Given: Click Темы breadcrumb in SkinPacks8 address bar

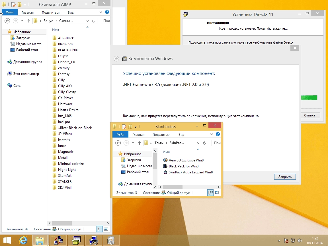Looking at the screenshot, I should click(x=159, y=143).
